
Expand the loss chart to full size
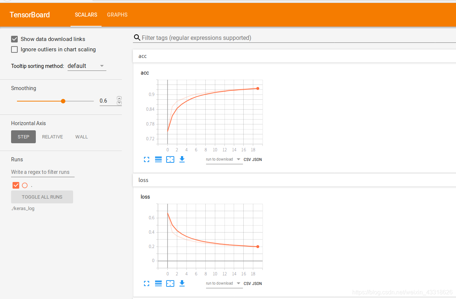(x=147, y=283)
